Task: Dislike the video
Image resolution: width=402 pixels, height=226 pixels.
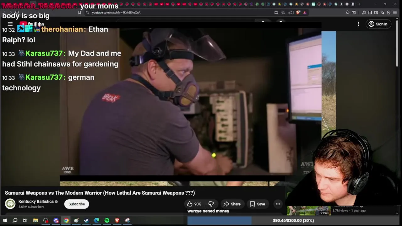Action: coord(211,204)
